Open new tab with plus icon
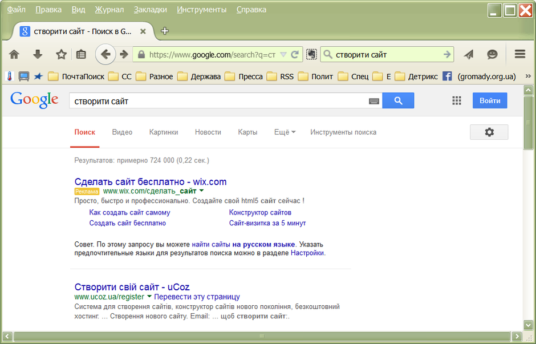 [165, 31]
